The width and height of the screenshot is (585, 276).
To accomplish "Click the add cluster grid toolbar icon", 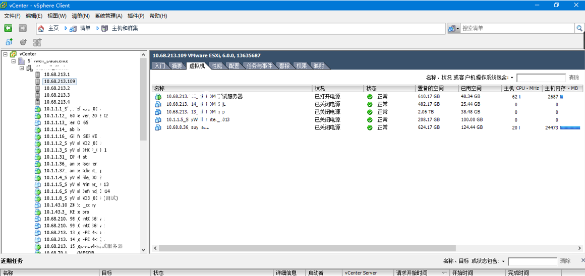I will pos(37,42).
